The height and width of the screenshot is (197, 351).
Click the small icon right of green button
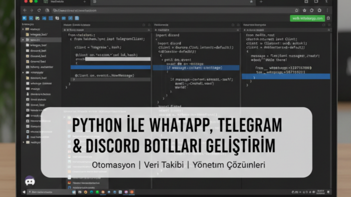(x=328, y=18)
